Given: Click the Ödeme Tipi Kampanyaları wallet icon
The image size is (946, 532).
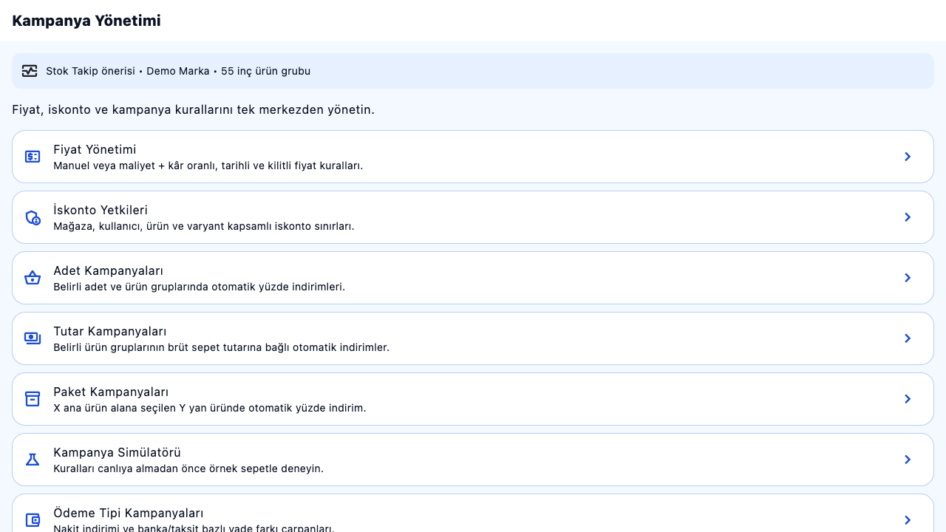Looking at the screenshot, I should coord(33,520).
